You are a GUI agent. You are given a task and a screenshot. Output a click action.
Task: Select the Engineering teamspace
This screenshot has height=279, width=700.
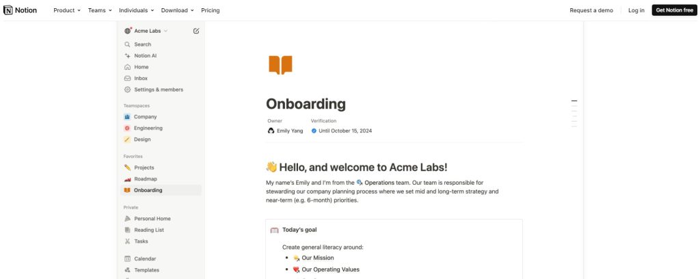(148, 128)
